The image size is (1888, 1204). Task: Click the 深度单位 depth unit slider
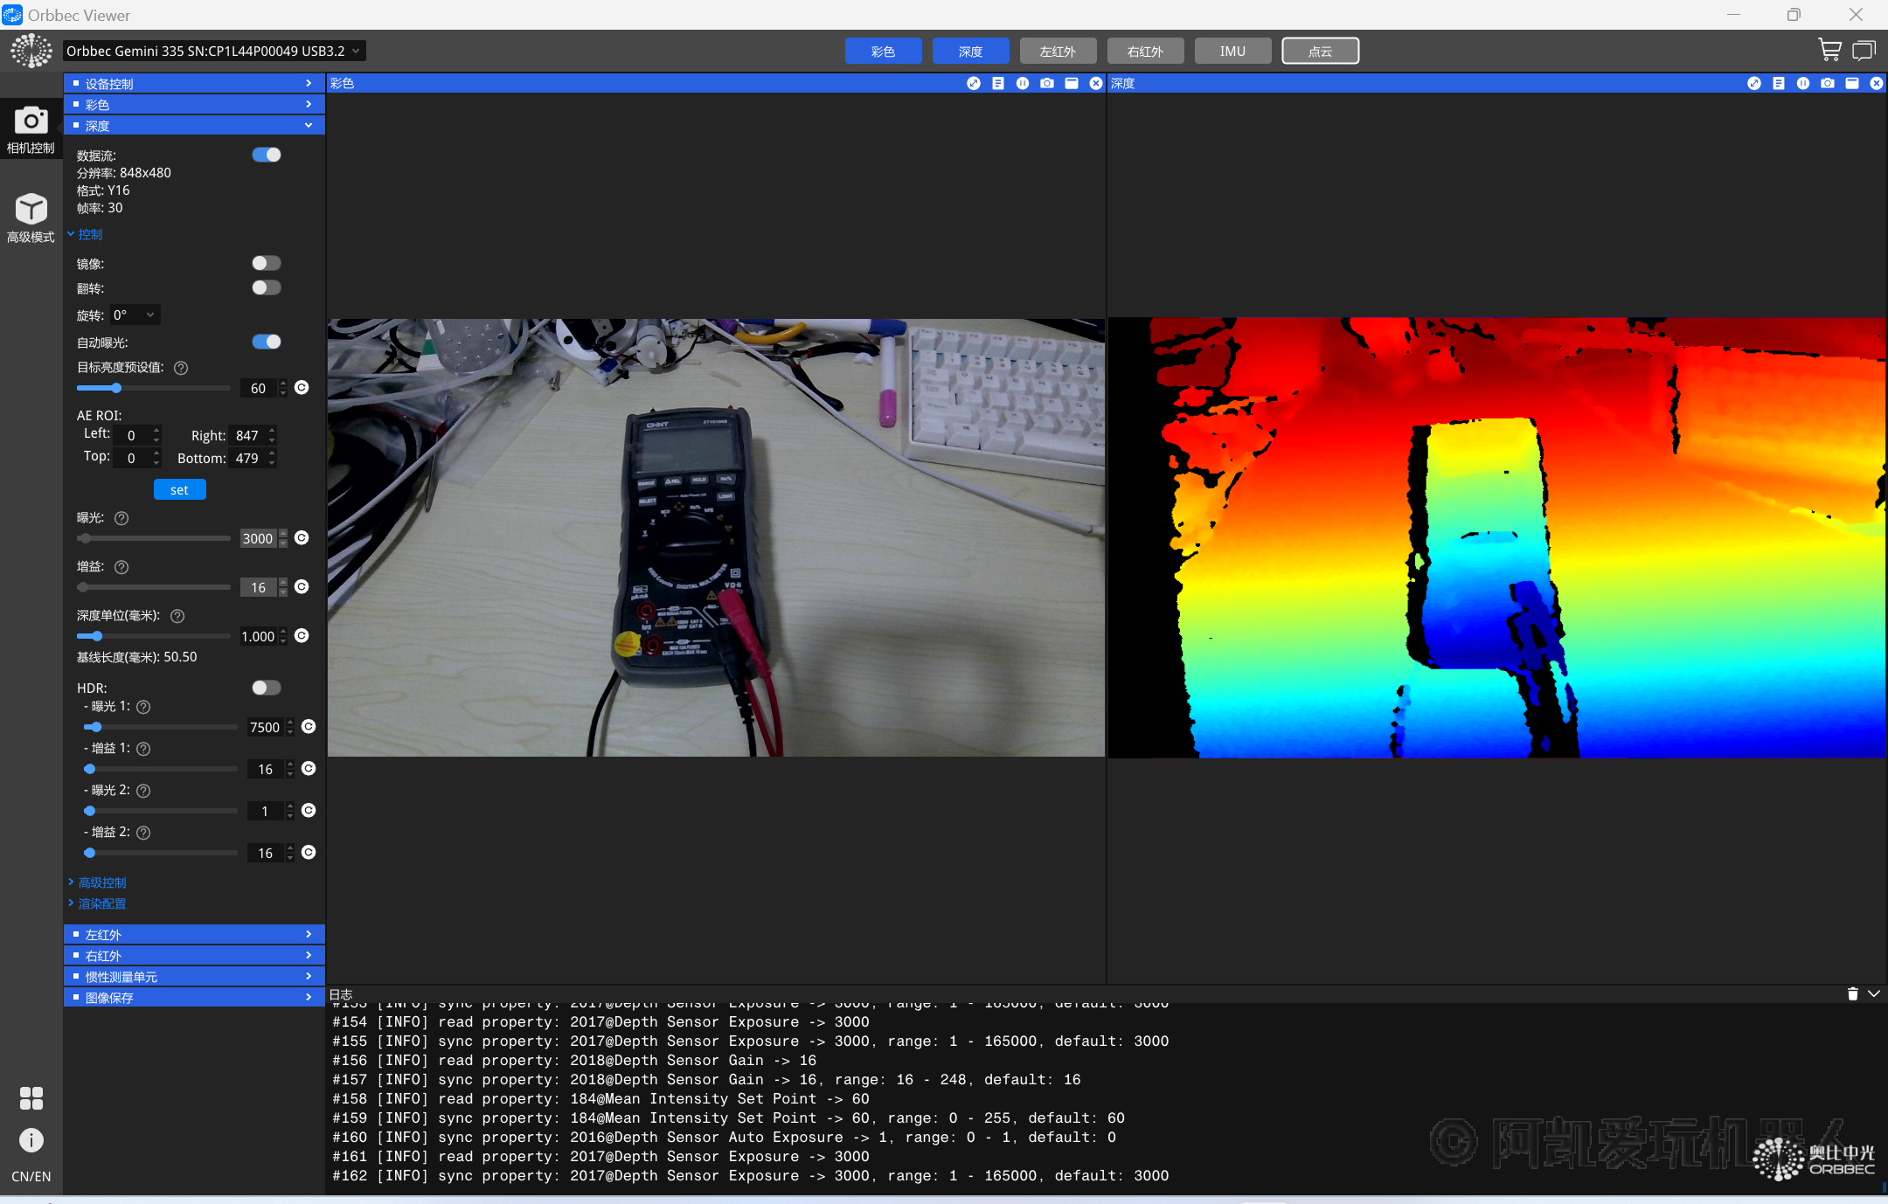[153, 636]
